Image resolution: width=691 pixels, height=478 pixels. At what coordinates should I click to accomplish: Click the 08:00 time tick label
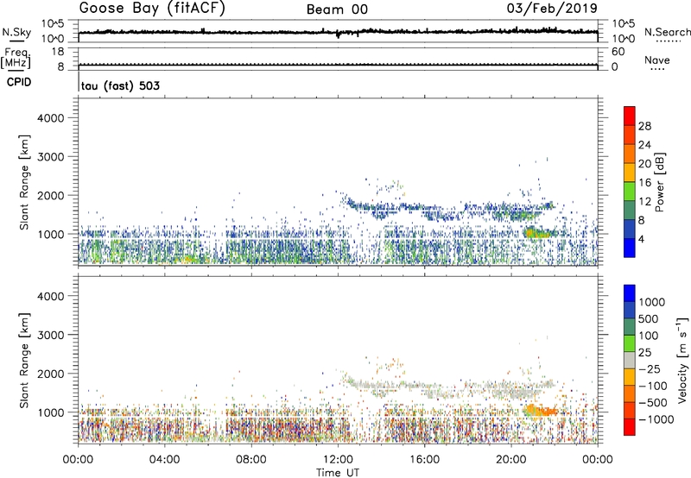pos(250,460)
